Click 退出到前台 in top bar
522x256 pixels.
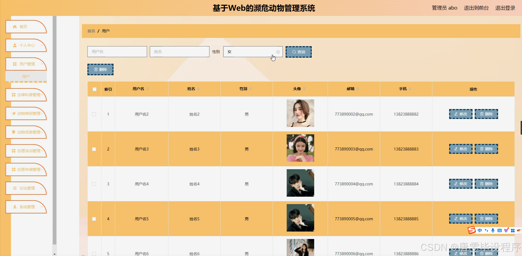[x=476, y=8]
